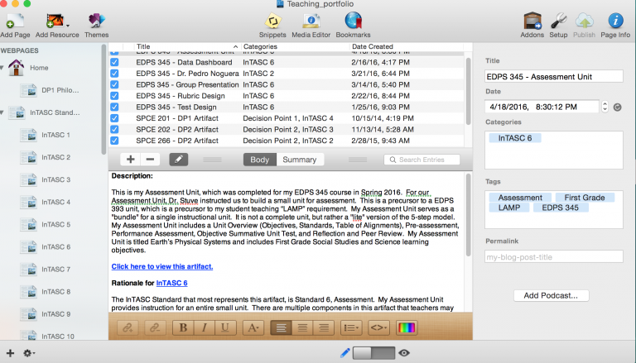Open the rainbow text color picker
Screen dimensions: 636x363
click(x=406, y=327)
